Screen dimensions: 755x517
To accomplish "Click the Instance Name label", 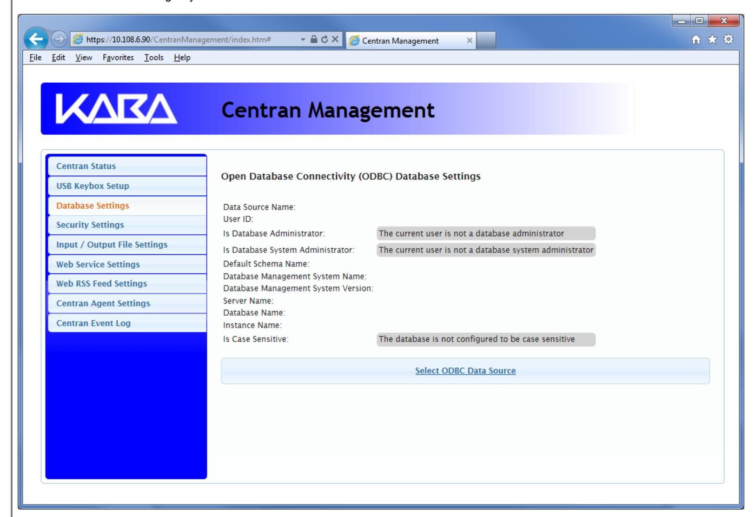I will 252,325.
